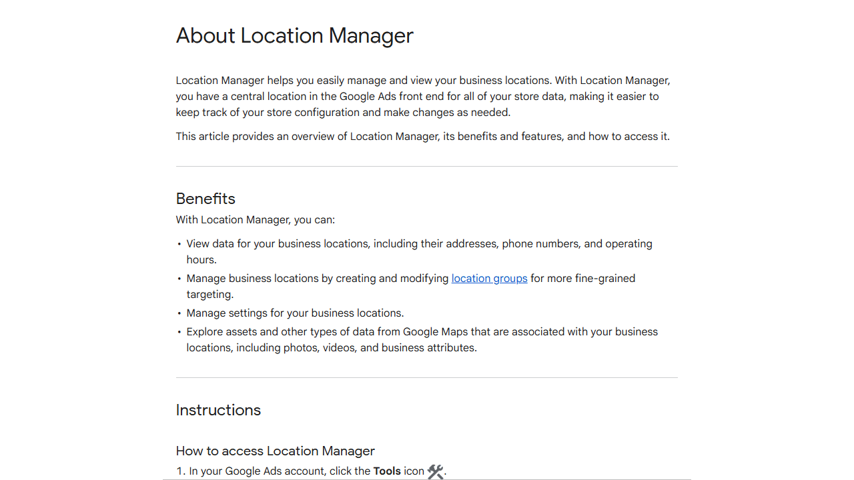Screen dimensions: 854x480
Task: Click the bold word Tools in step 1
Action: [x=387, y=471]
